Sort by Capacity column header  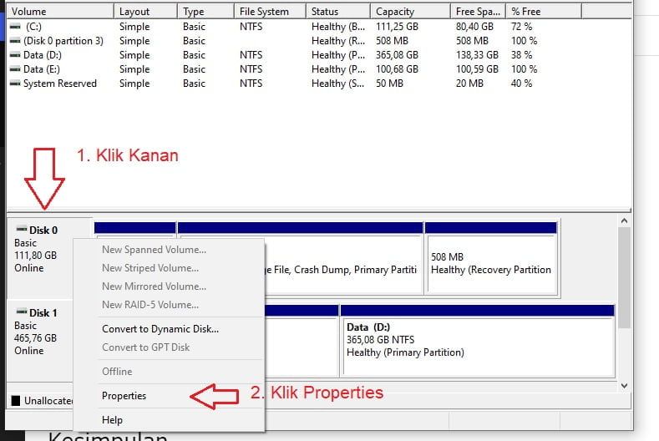[x=410, y=12]
